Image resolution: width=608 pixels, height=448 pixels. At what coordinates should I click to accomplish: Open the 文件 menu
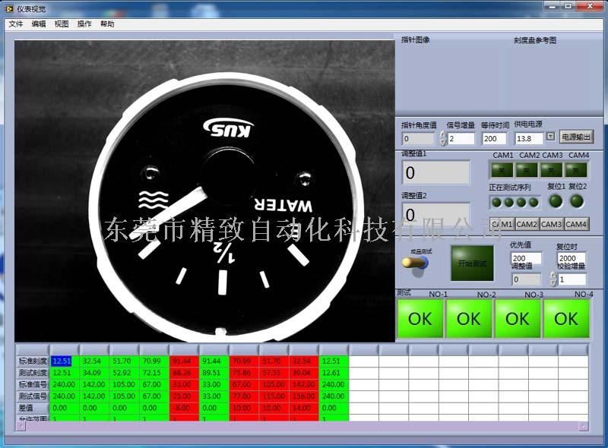click(x=16, y=24)
